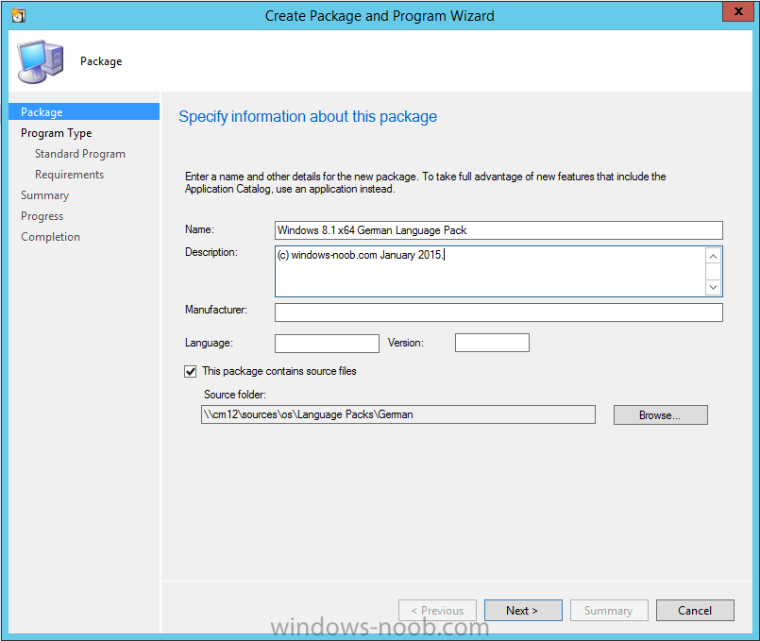Click the Cancel button
760x641 pixels.
pyautogui.click(x=695, y=611)
